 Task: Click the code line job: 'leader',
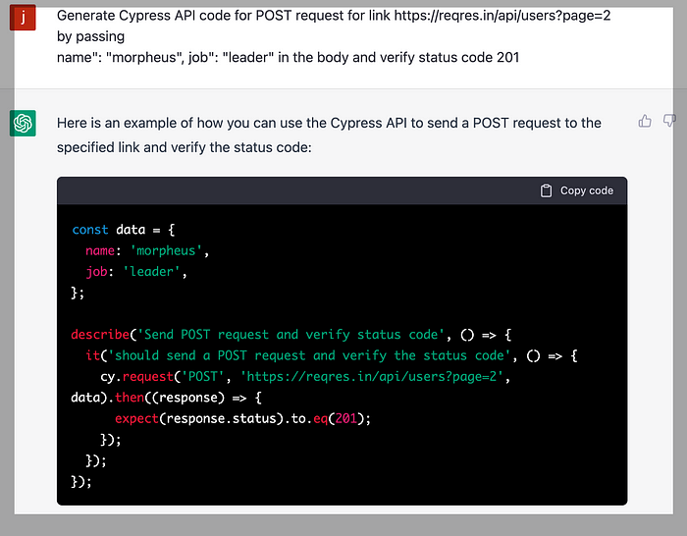coord(136,272)
